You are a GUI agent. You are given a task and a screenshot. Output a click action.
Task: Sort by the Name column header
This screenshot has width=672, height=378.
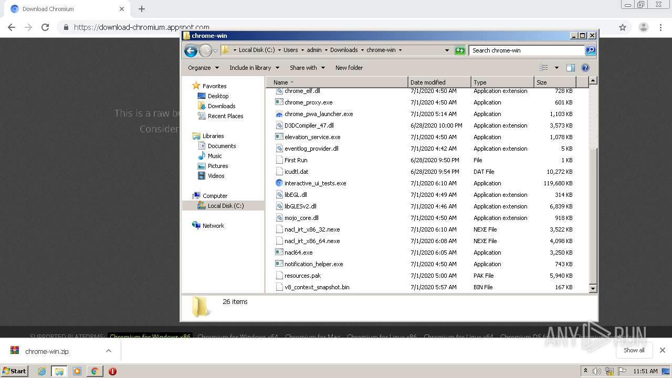point(337,82)
